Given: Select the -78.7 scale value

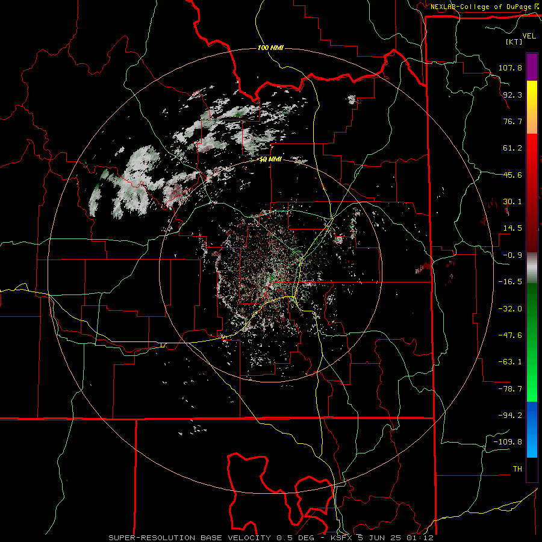Looking at the screenshot, I should (x=510, y=389).
